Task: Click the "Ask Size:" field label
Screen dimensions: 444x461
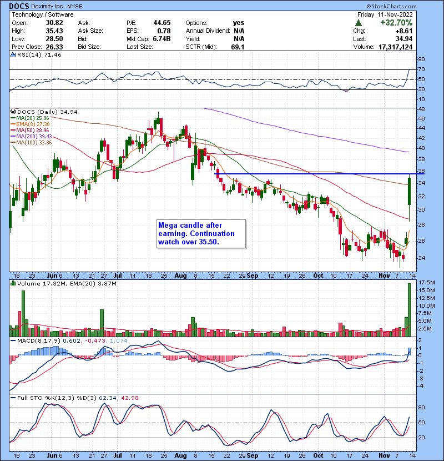Action: (x=90, y=31)
